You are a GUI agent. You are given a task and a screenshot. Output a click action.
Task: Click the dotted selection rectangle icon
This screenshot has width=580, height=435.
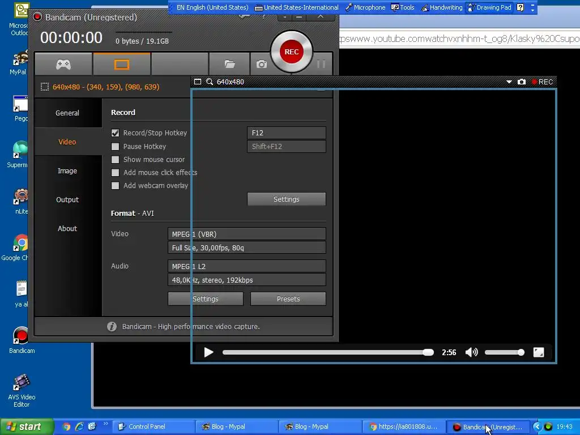[x=44, y=87]
